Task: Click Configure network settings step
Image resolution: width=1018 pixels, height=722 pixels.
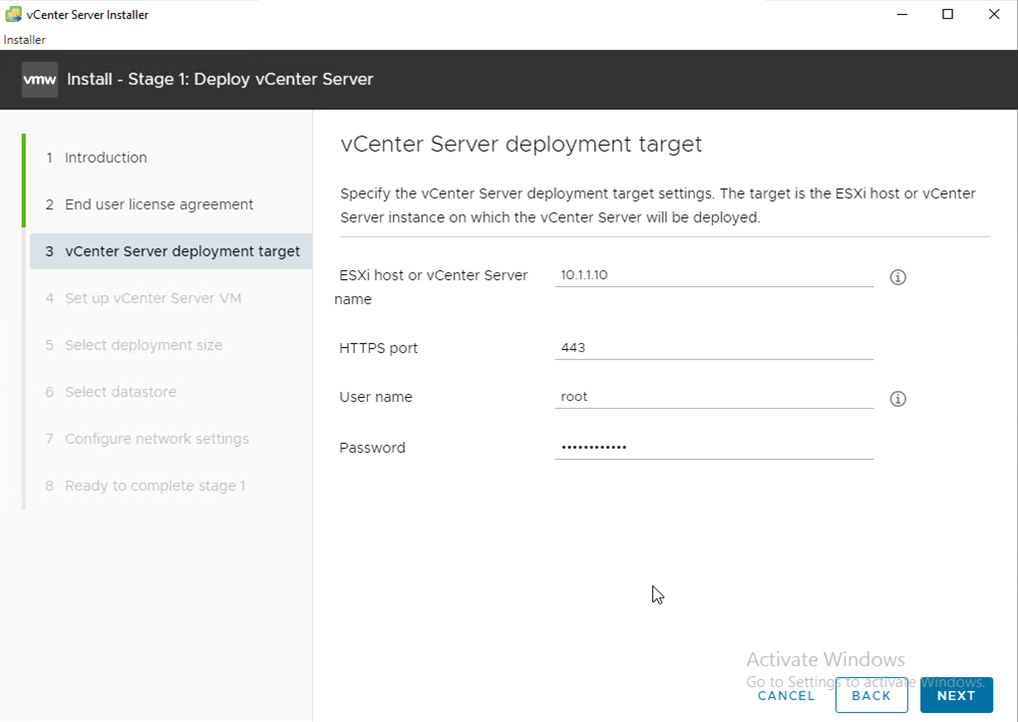Action: pyautogui.click(x=157, y=439)
